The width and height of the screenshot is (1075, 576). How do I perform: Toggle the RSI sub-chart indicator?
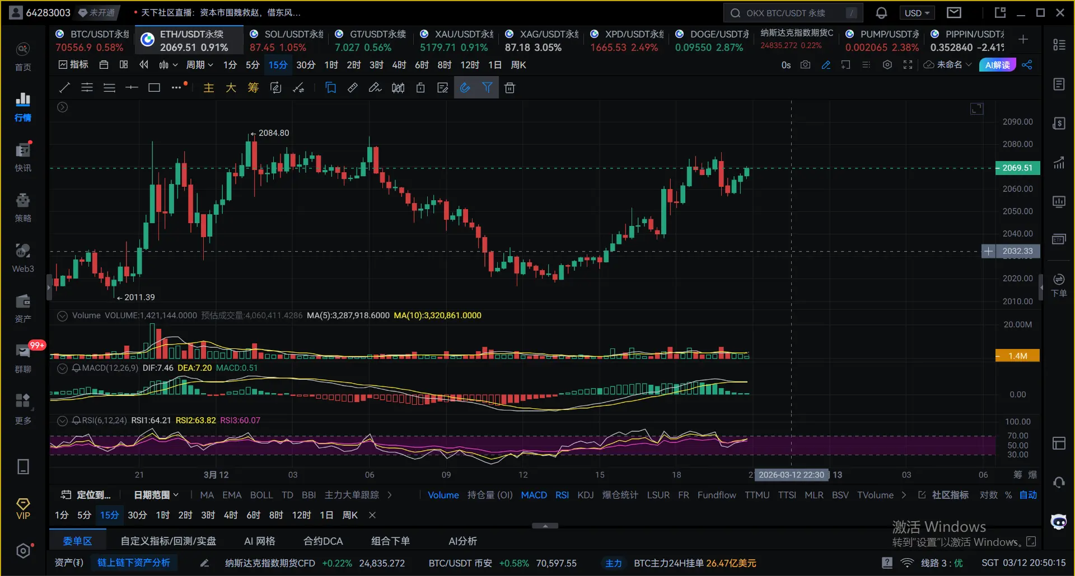(x=562, y=495)
